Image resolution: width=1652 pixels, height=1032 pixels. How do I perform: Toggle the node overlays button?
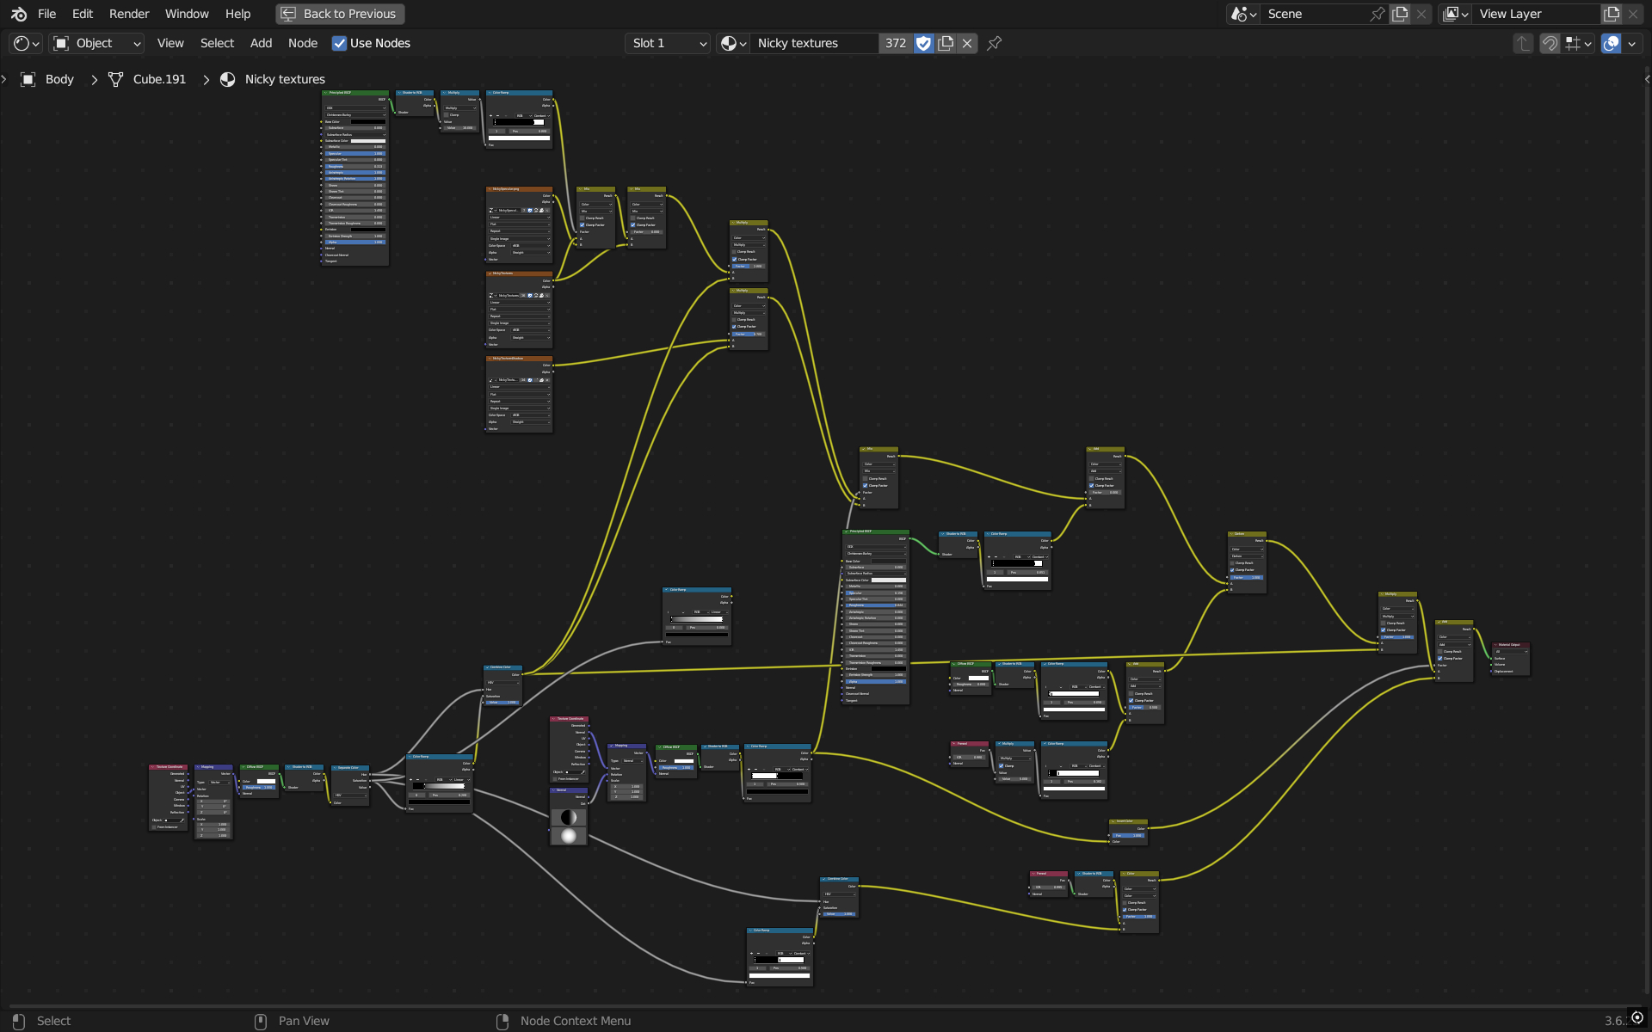(x=1611, y=43)
